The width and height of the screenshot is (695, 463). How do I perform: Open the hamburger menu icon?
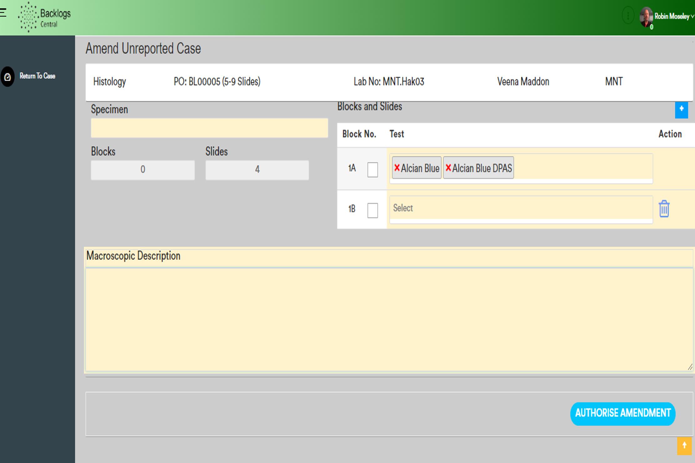pyautogui.click(x=3, y=12)
